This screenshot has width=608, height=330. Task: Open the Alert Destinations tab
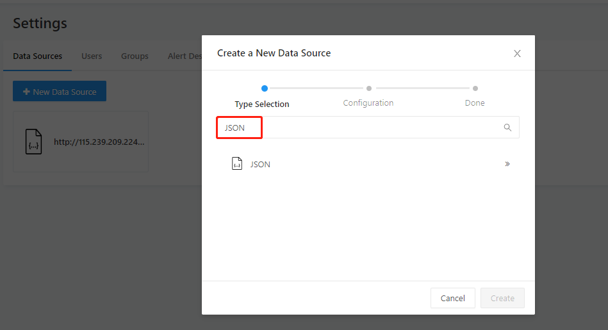185,56
